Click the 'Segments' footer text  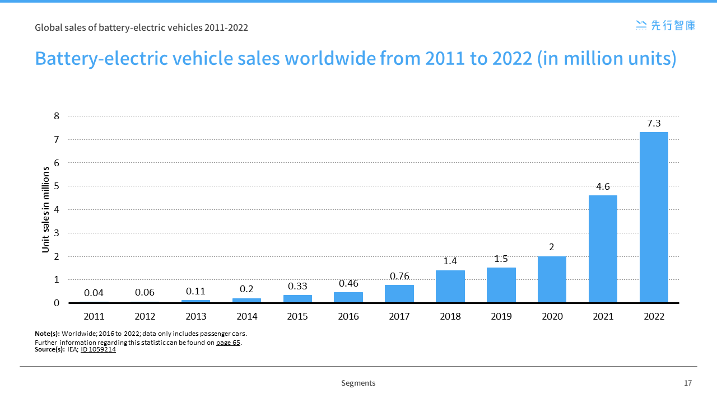(x=358, y=383)
